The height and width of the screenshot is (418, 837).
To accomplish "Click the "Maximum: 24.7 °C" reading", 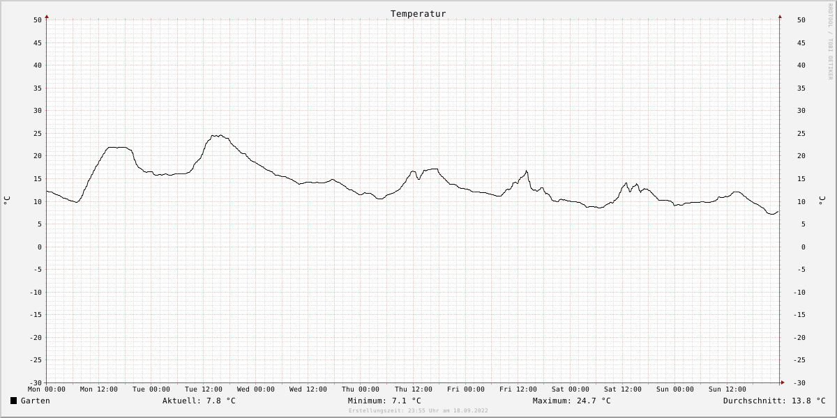I will 571,401.
